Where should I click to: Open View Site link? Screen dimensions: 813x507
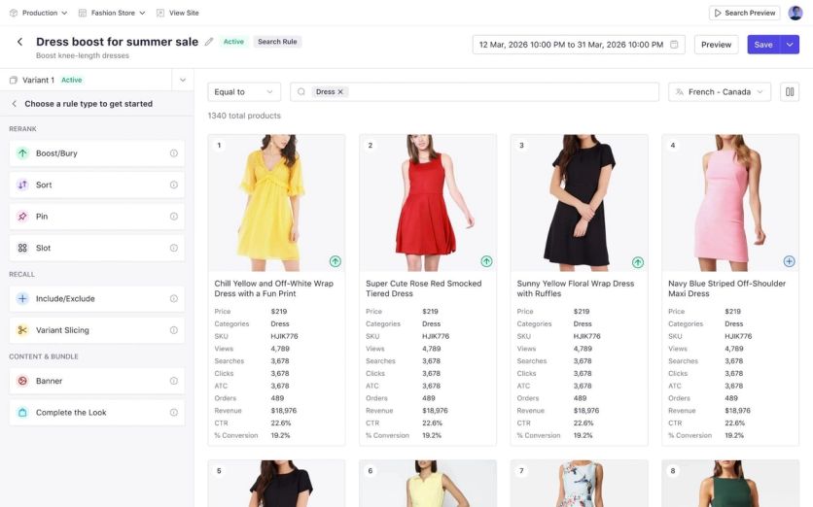click(177, 13)
